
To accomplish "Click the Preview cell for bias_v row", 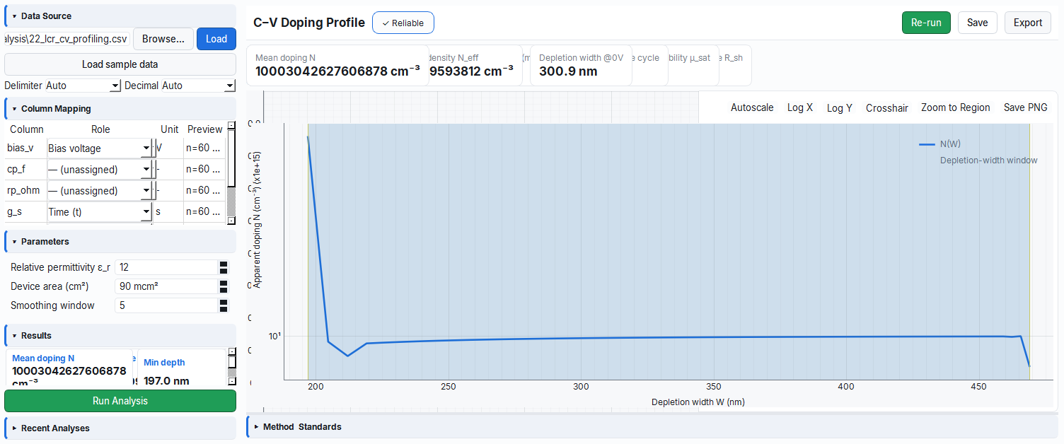I will 204,148.
